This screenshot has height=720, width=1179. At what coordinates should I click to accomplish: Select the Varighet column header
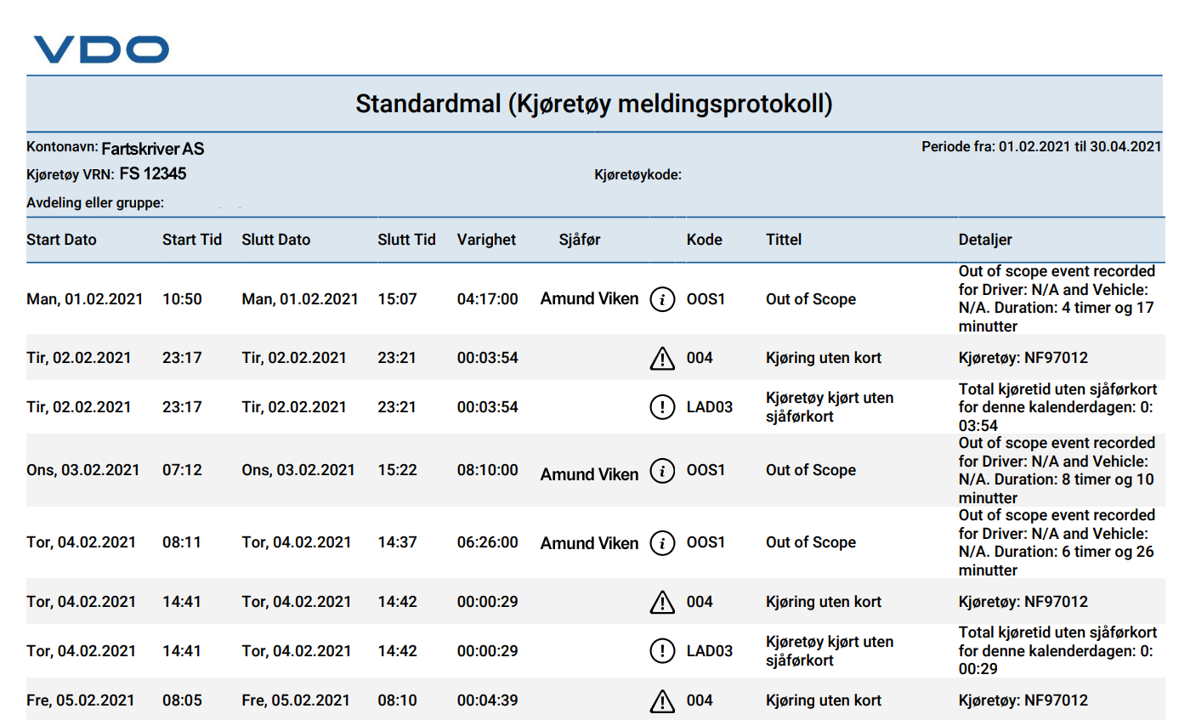(486, 240)
